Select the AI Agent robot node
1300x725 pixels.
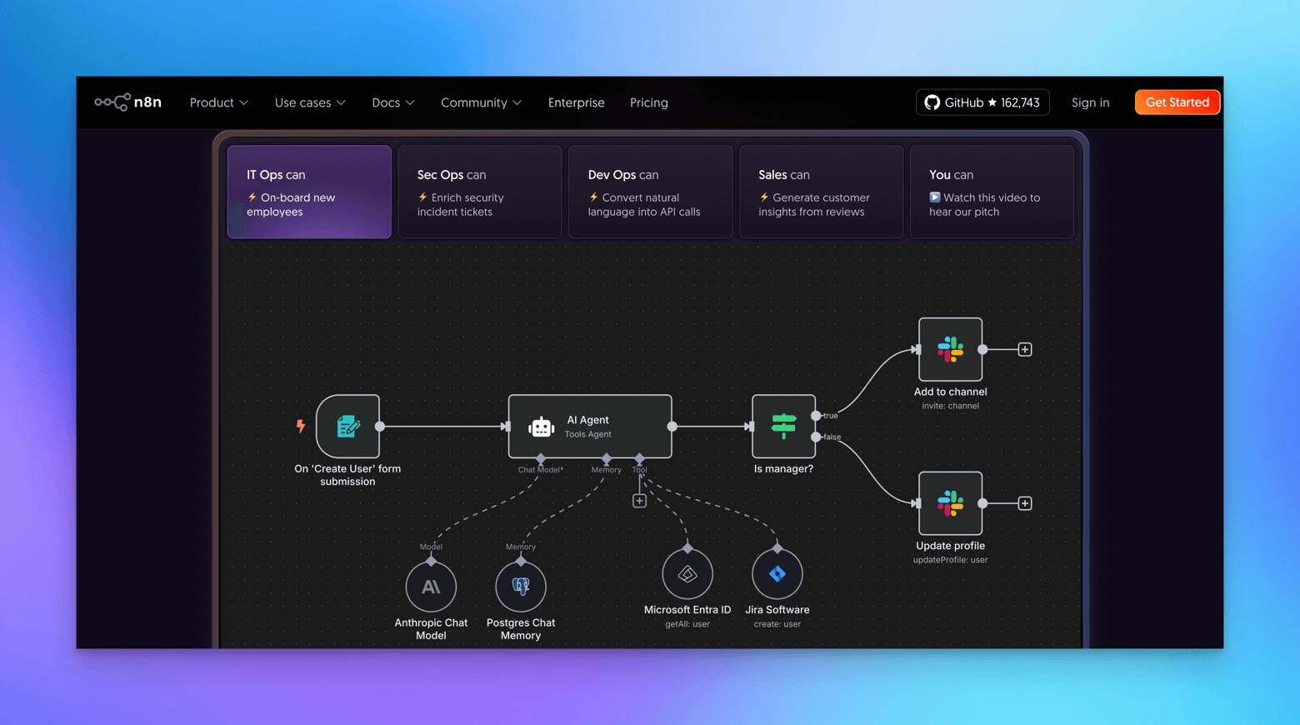589,427
